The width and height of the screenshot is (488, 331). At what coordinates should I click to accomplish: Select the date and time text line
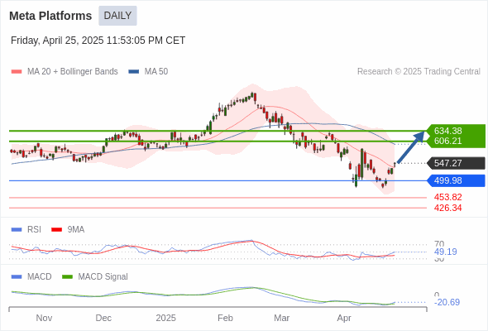pyautogui.click(x=98, y=41)
